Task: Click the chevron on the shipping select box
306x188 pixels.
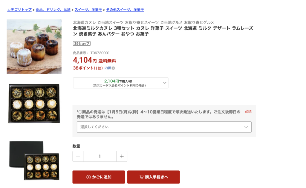Action: click(246, 127)
